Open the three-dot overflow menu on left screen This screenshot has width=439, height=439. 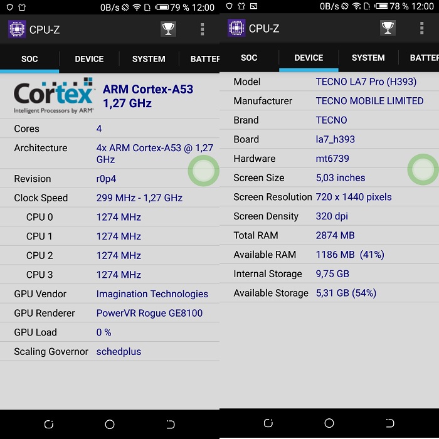[x=202, y=29]
